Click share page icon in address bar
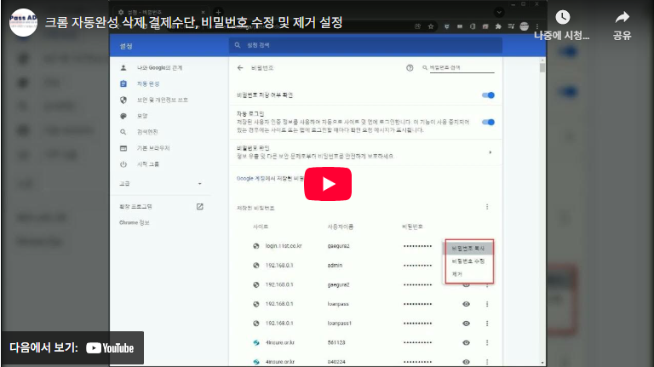This screenshot has height=367, width=654. click(x=418, y=26)
